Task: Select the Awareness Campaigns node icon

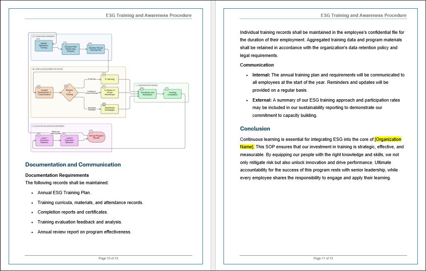Action: pos(104,104)
